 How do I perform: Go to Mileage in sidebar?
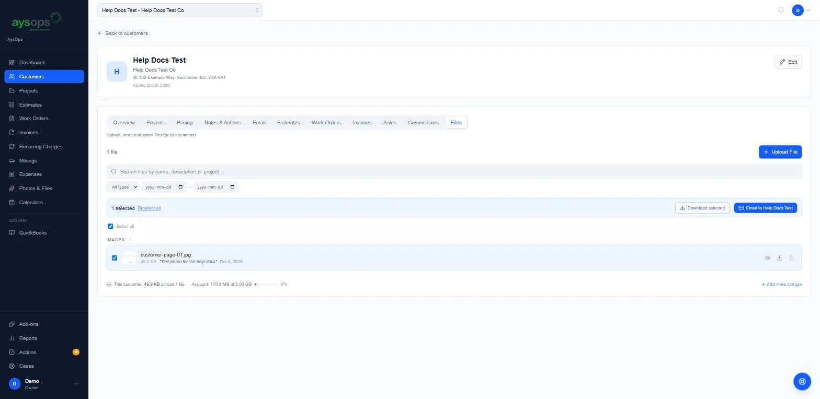point(44,161)
